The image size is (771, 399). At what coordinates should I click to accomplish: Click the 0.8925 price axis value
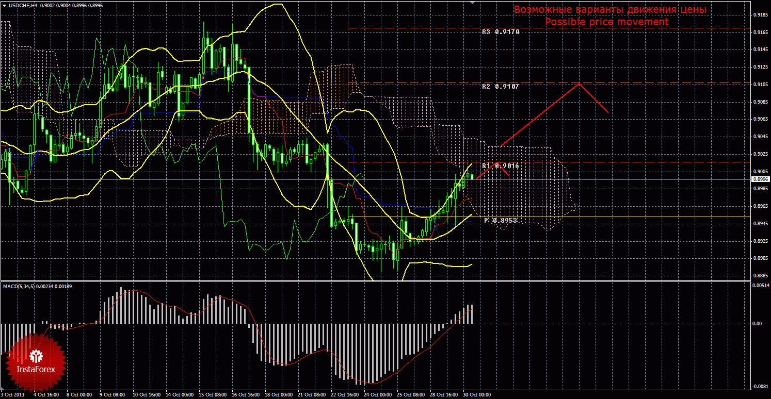pyautogui.click(x=761, y=241)
